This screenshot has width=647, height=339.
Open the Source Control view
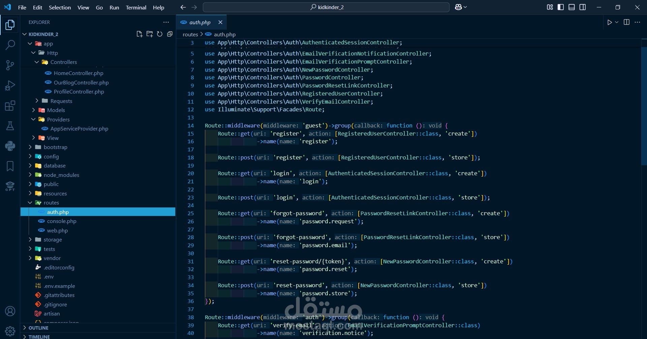(10, 65)
